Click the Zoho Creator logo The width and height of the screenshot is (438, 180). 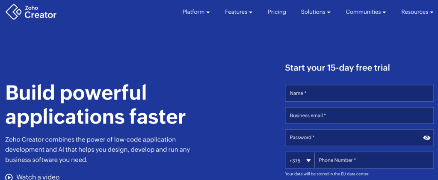coord(31,12)
